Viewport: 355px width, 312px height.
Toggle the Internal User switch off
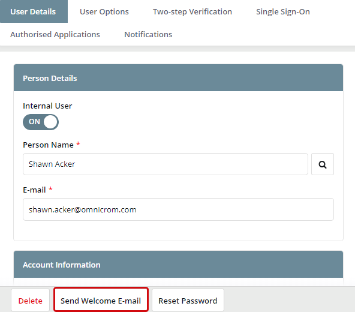[x=41, y=122]
